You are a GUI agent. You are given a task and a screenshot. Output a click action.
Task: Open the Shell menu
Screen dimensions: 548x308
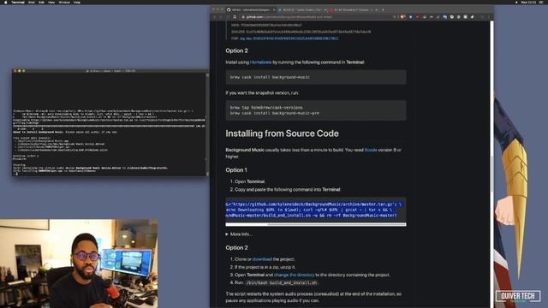tap(32, 2)
